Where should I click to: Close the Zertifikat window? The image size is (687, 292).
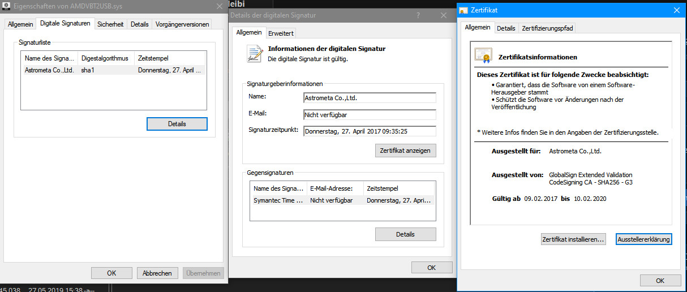(x=676, y=10)
